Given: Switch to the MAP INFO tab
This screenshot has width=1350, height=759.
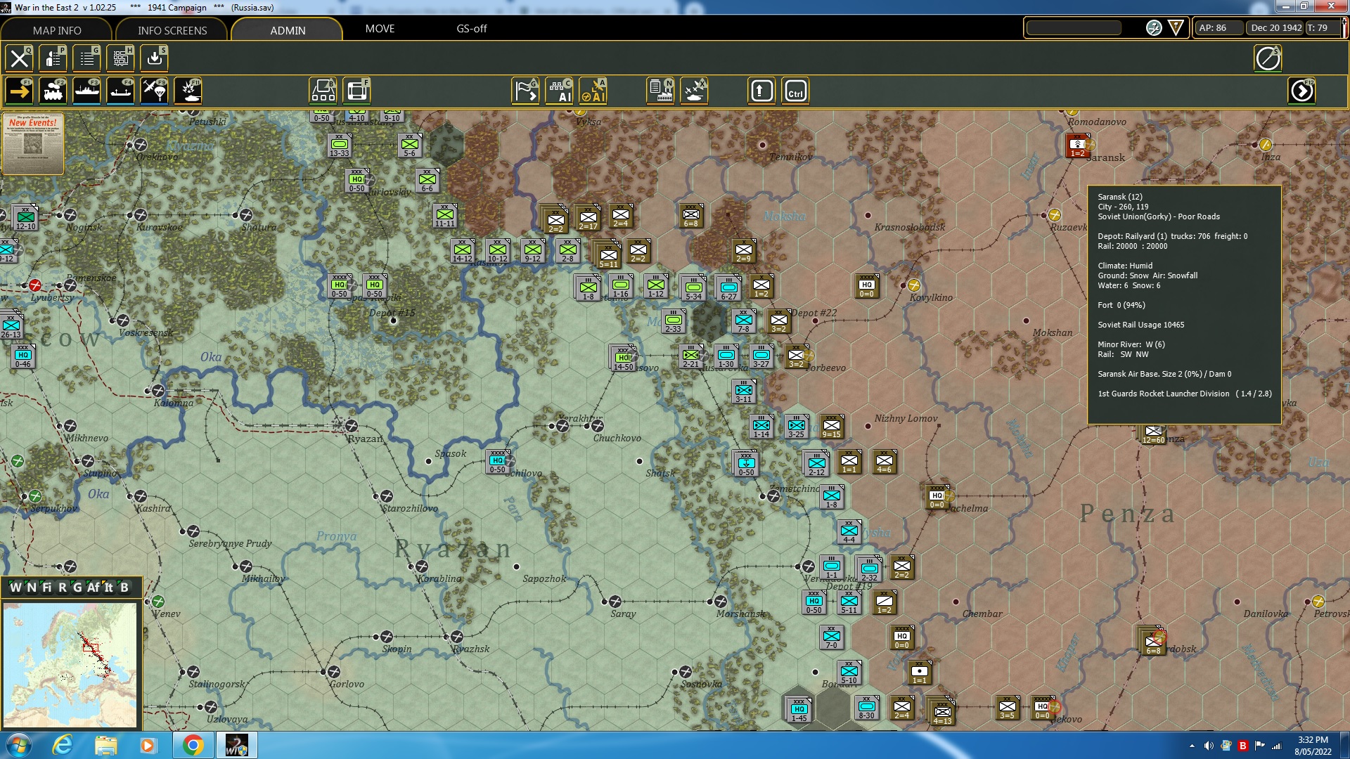Looking at the screenshot, I should pyautogui.click(x=57, y=30).
